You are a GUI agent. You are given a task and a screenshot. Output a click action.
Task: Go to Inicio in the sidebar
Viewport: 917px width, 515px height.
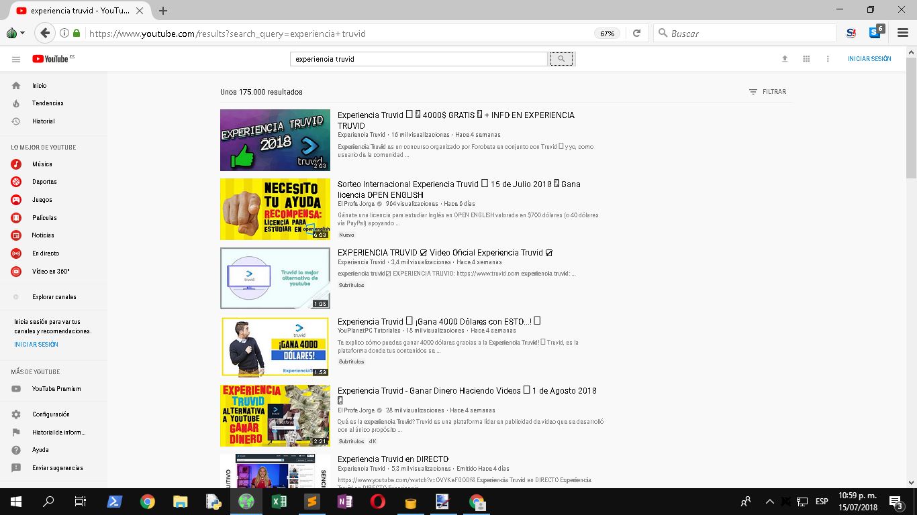(x=39, y=86)
